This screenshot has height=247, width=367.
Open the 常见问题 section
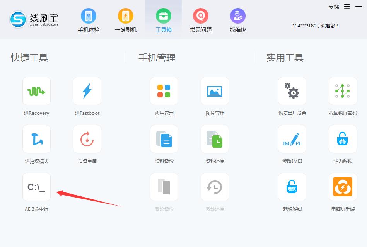click(x=200, y=19)
